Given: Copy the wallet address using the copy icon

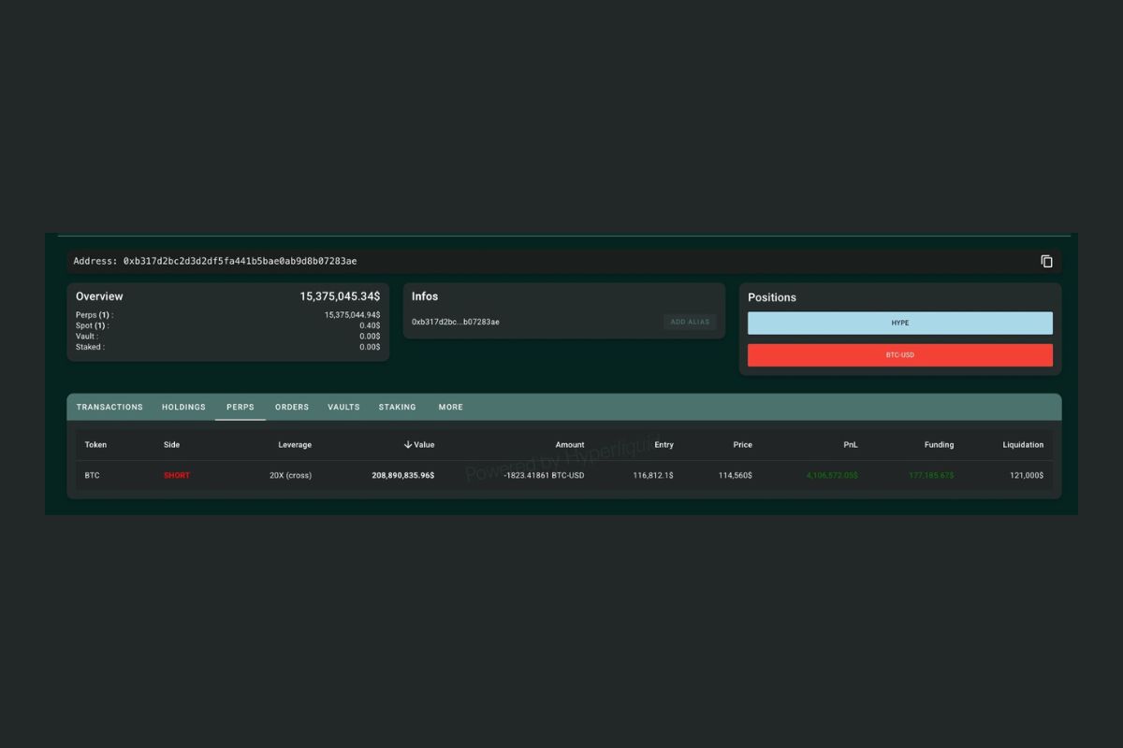Looking at the screenshot, I should tap(1046, 262).
